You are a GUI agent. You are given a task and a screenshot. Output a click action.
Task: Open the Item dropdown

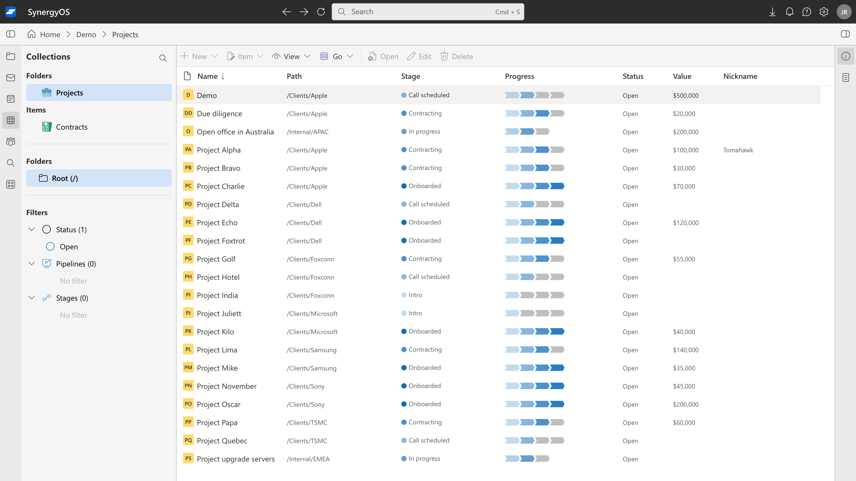pyautogui.click(x=245, y=56)
